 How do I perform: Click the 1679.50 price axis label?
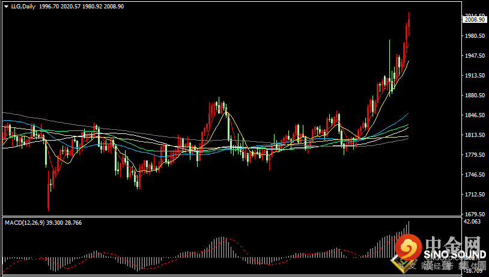click(x=474, y=214)
